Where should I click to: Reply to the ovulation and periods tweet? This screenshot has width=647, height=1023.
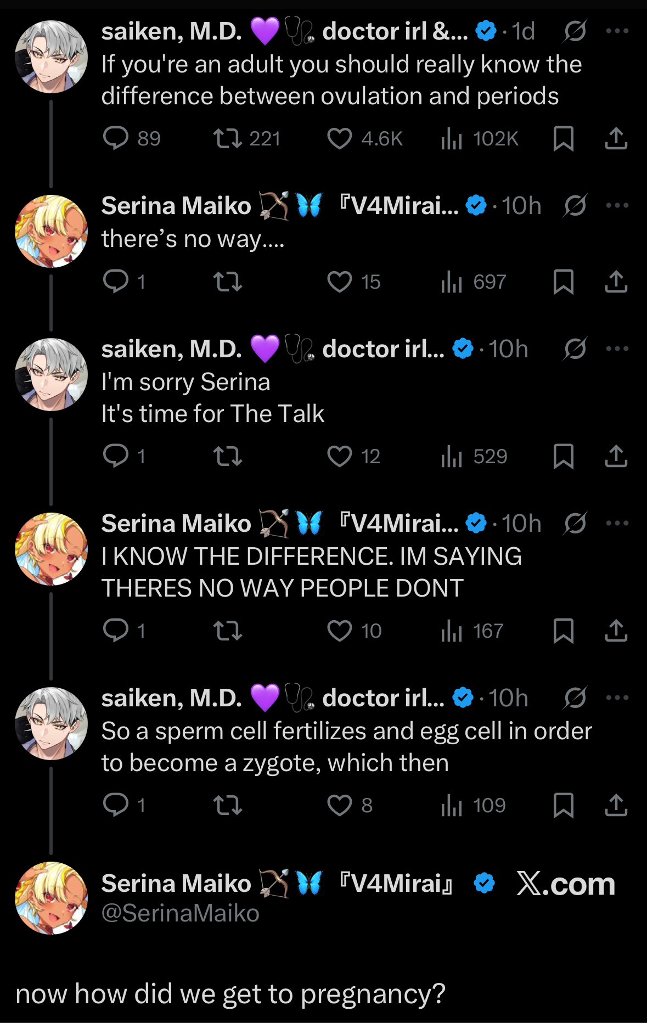[x=116, y=138]
